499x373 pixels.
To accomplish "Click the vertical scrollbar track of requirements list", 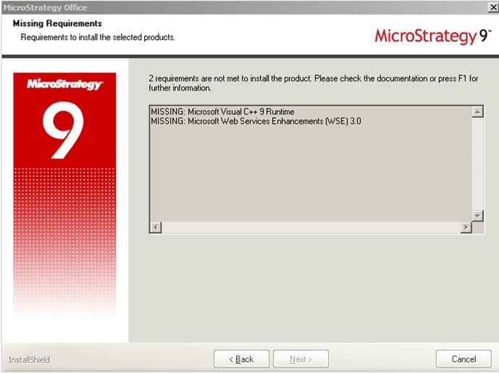I will pos(477,164).
